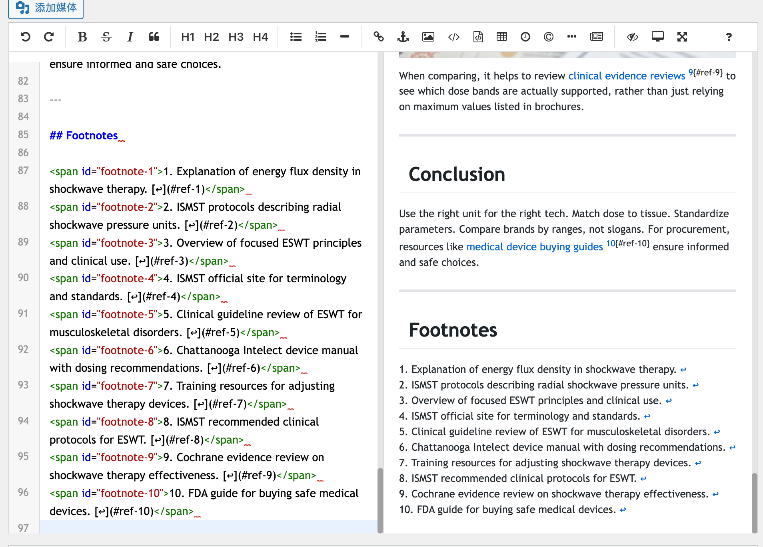763x547 pixels.
Task: Insert a code block
Action: pyautogui.click(x=478, y=37)
